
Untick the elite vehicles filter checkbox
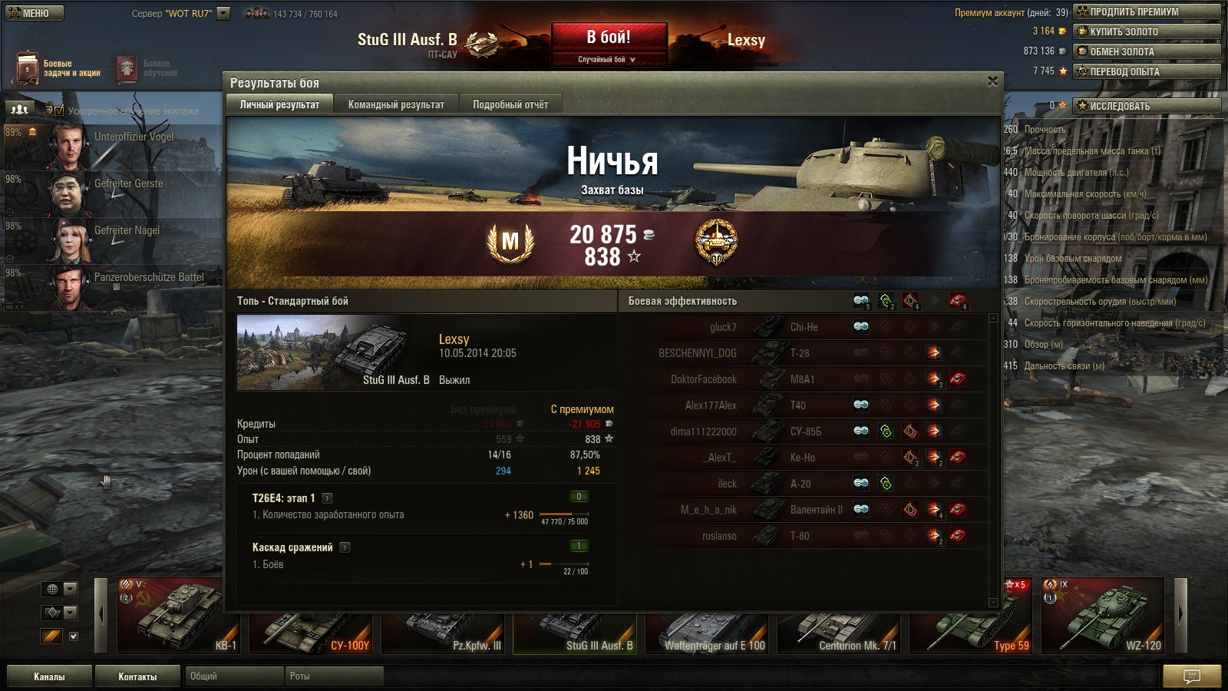click(x=74, y=636)
